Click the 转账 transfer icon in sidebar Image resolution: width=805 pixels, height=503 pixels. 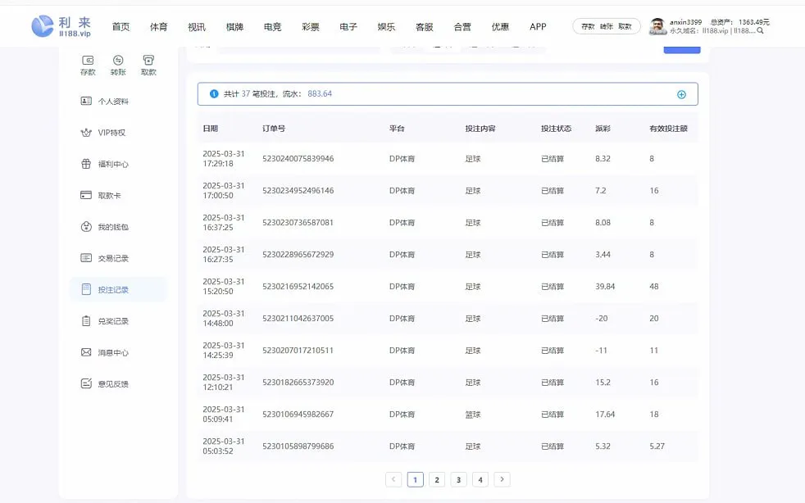point(118,60)
